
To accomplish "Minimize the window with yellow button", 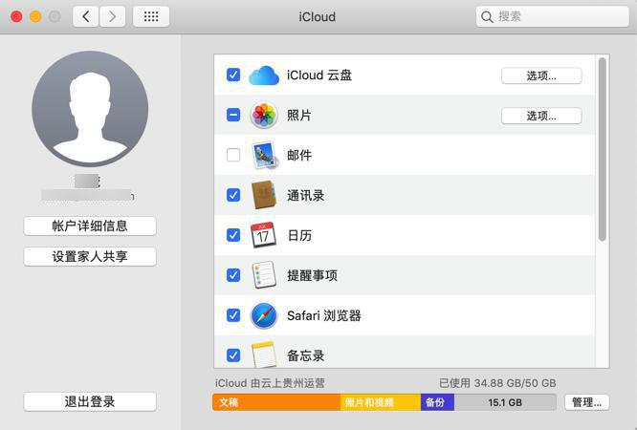I will pos(35,16).
